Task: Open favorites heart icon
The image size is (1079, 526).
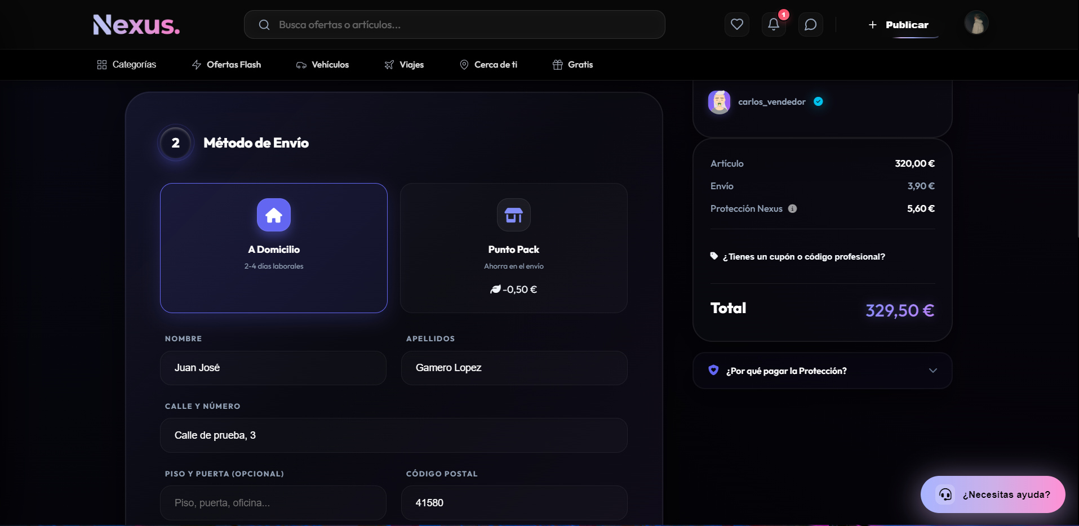Action: pyautogui.click(x=737, y=24)
